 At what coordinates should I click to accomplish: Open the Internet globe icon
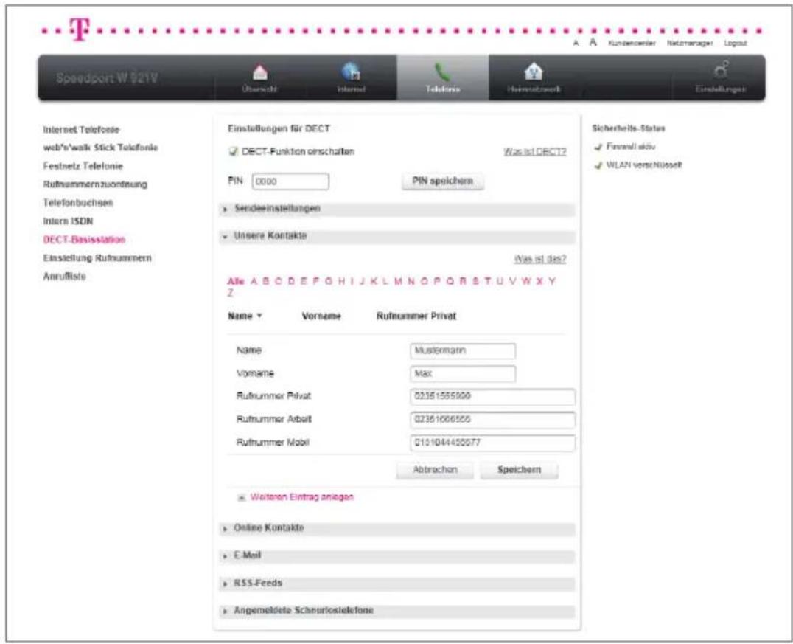point(351,72)
